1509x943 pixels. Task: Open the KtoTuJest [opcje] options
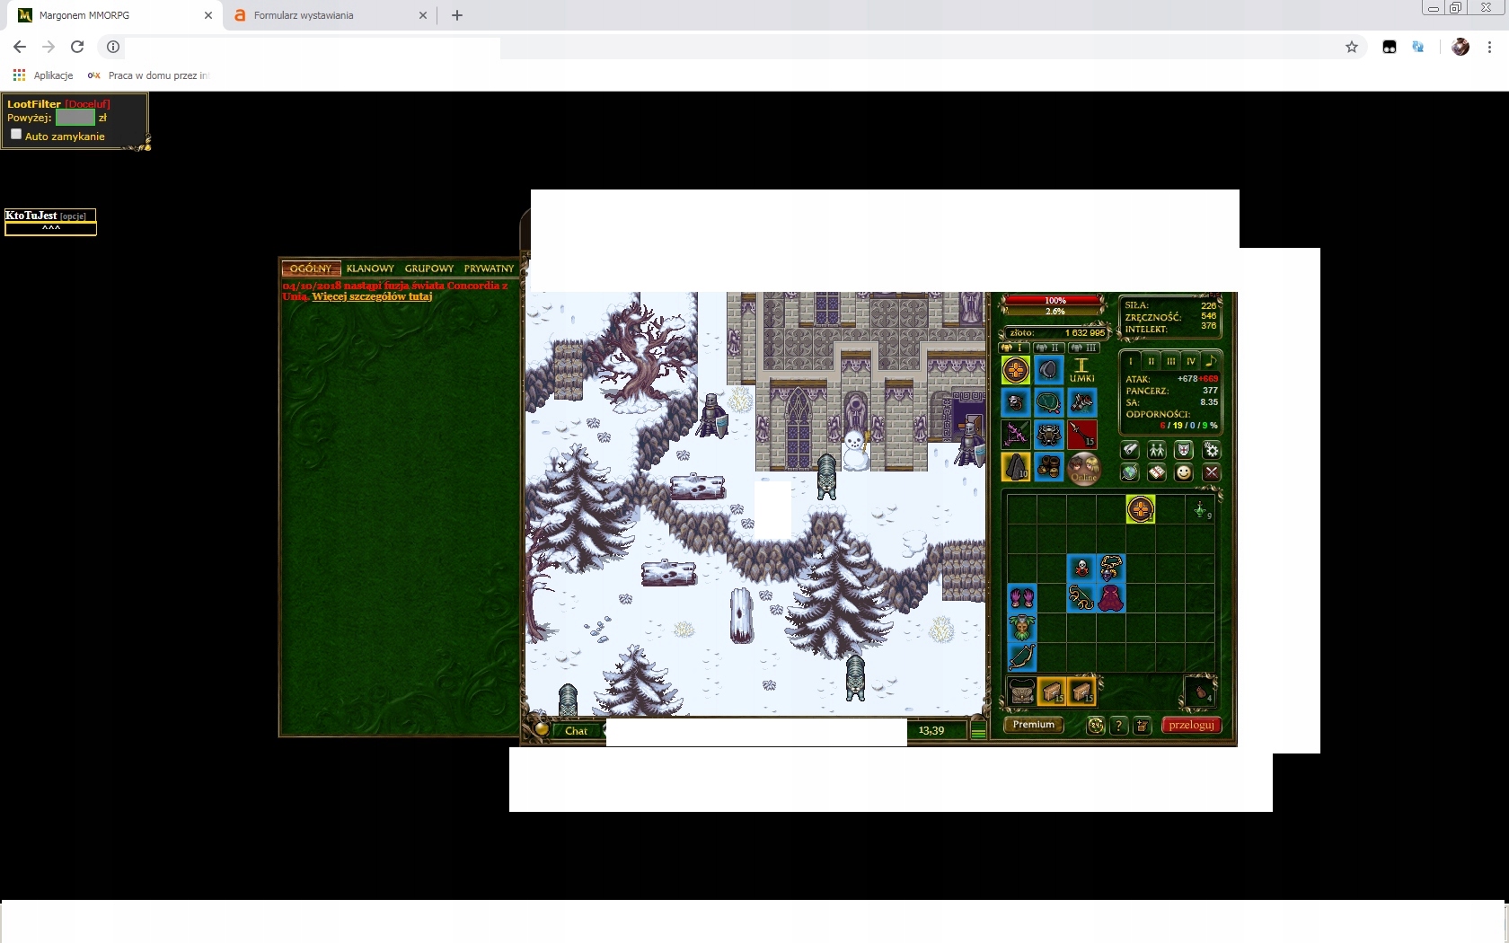tap(73, 216)
